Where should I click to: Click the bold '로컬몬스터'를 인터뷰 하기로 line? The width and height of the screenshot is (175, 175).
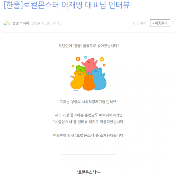click(88, 121)
